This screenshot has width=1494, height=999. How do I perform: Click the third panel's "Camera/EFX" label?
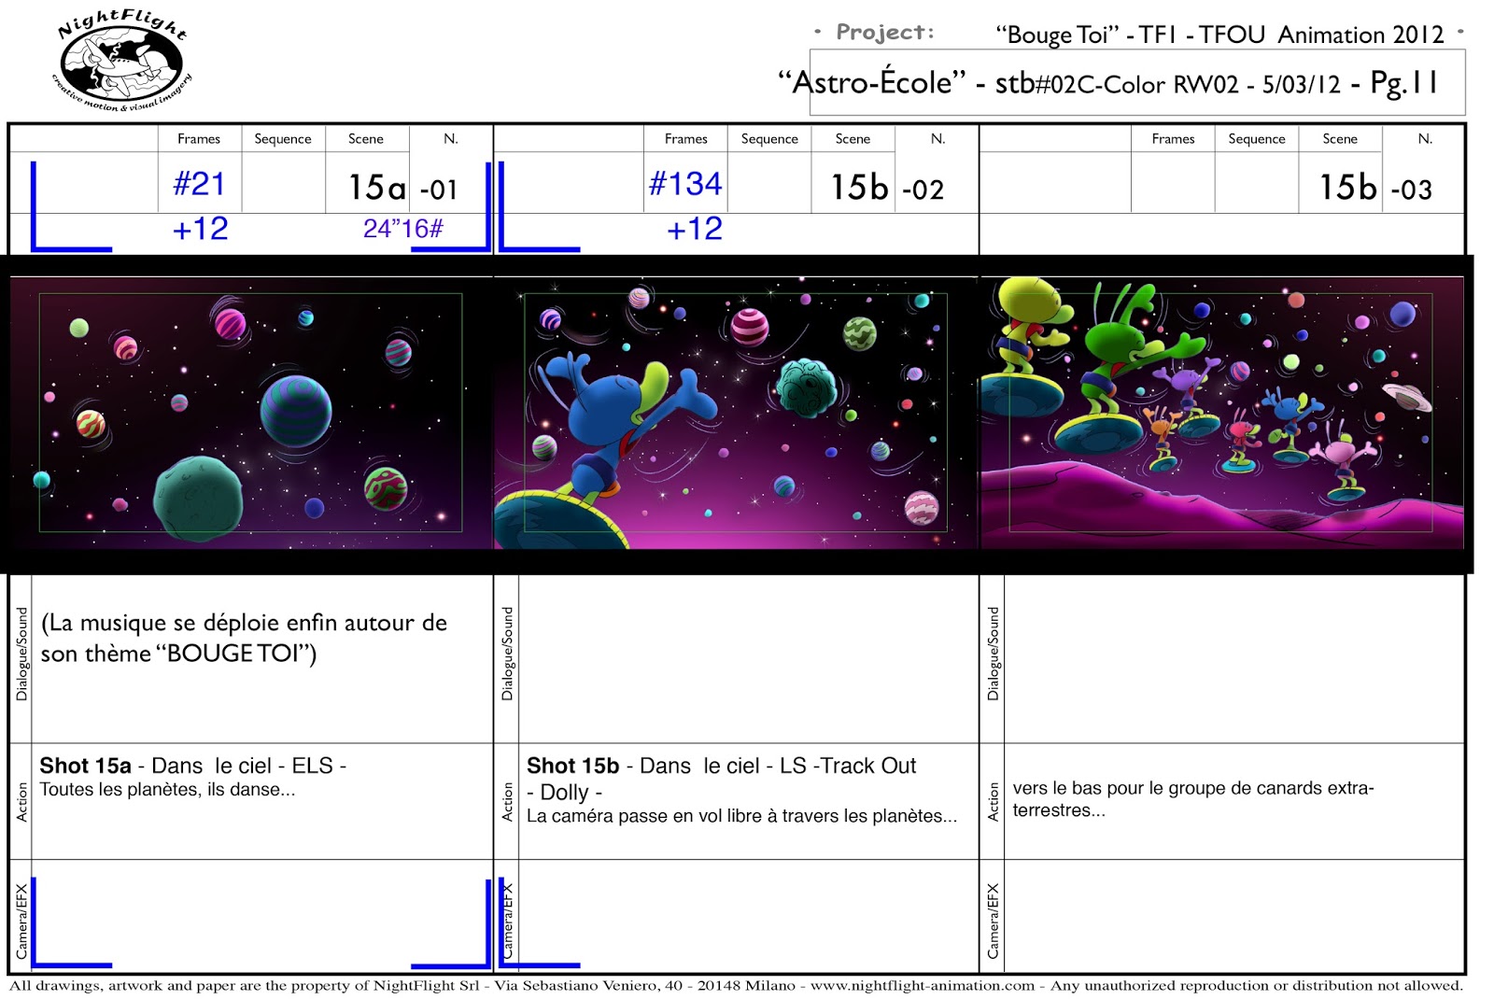[x=993, y=921]
